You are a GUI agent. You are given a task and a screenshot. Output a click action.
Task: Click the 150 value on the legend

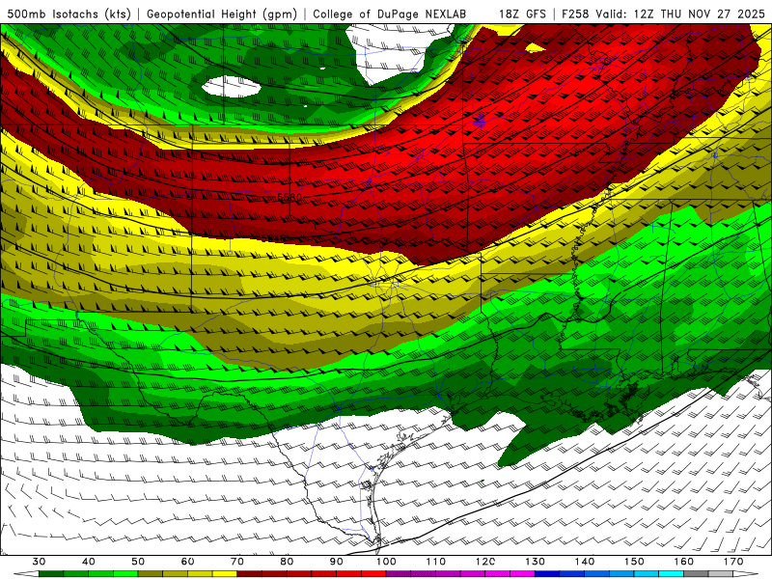coord(634,562)
